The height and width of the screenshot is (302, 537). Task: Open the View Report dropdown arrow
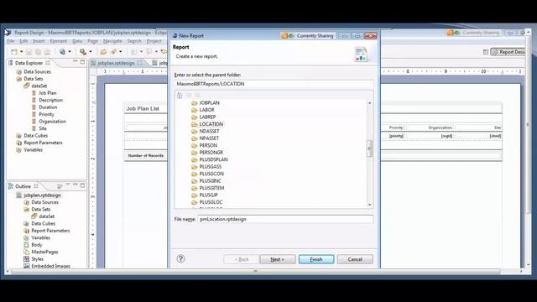pyautogui.click(x=70, y=52)
